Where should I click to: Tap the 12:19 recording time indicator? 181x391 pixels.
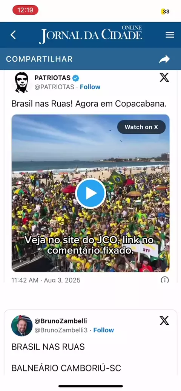click(26, 10)
